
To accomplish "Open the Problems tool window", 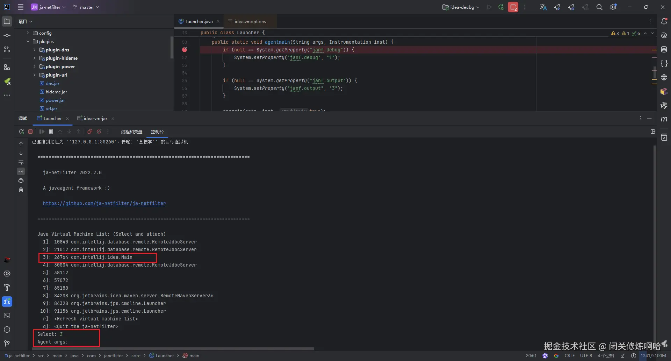I will click(x=7, y=330).
